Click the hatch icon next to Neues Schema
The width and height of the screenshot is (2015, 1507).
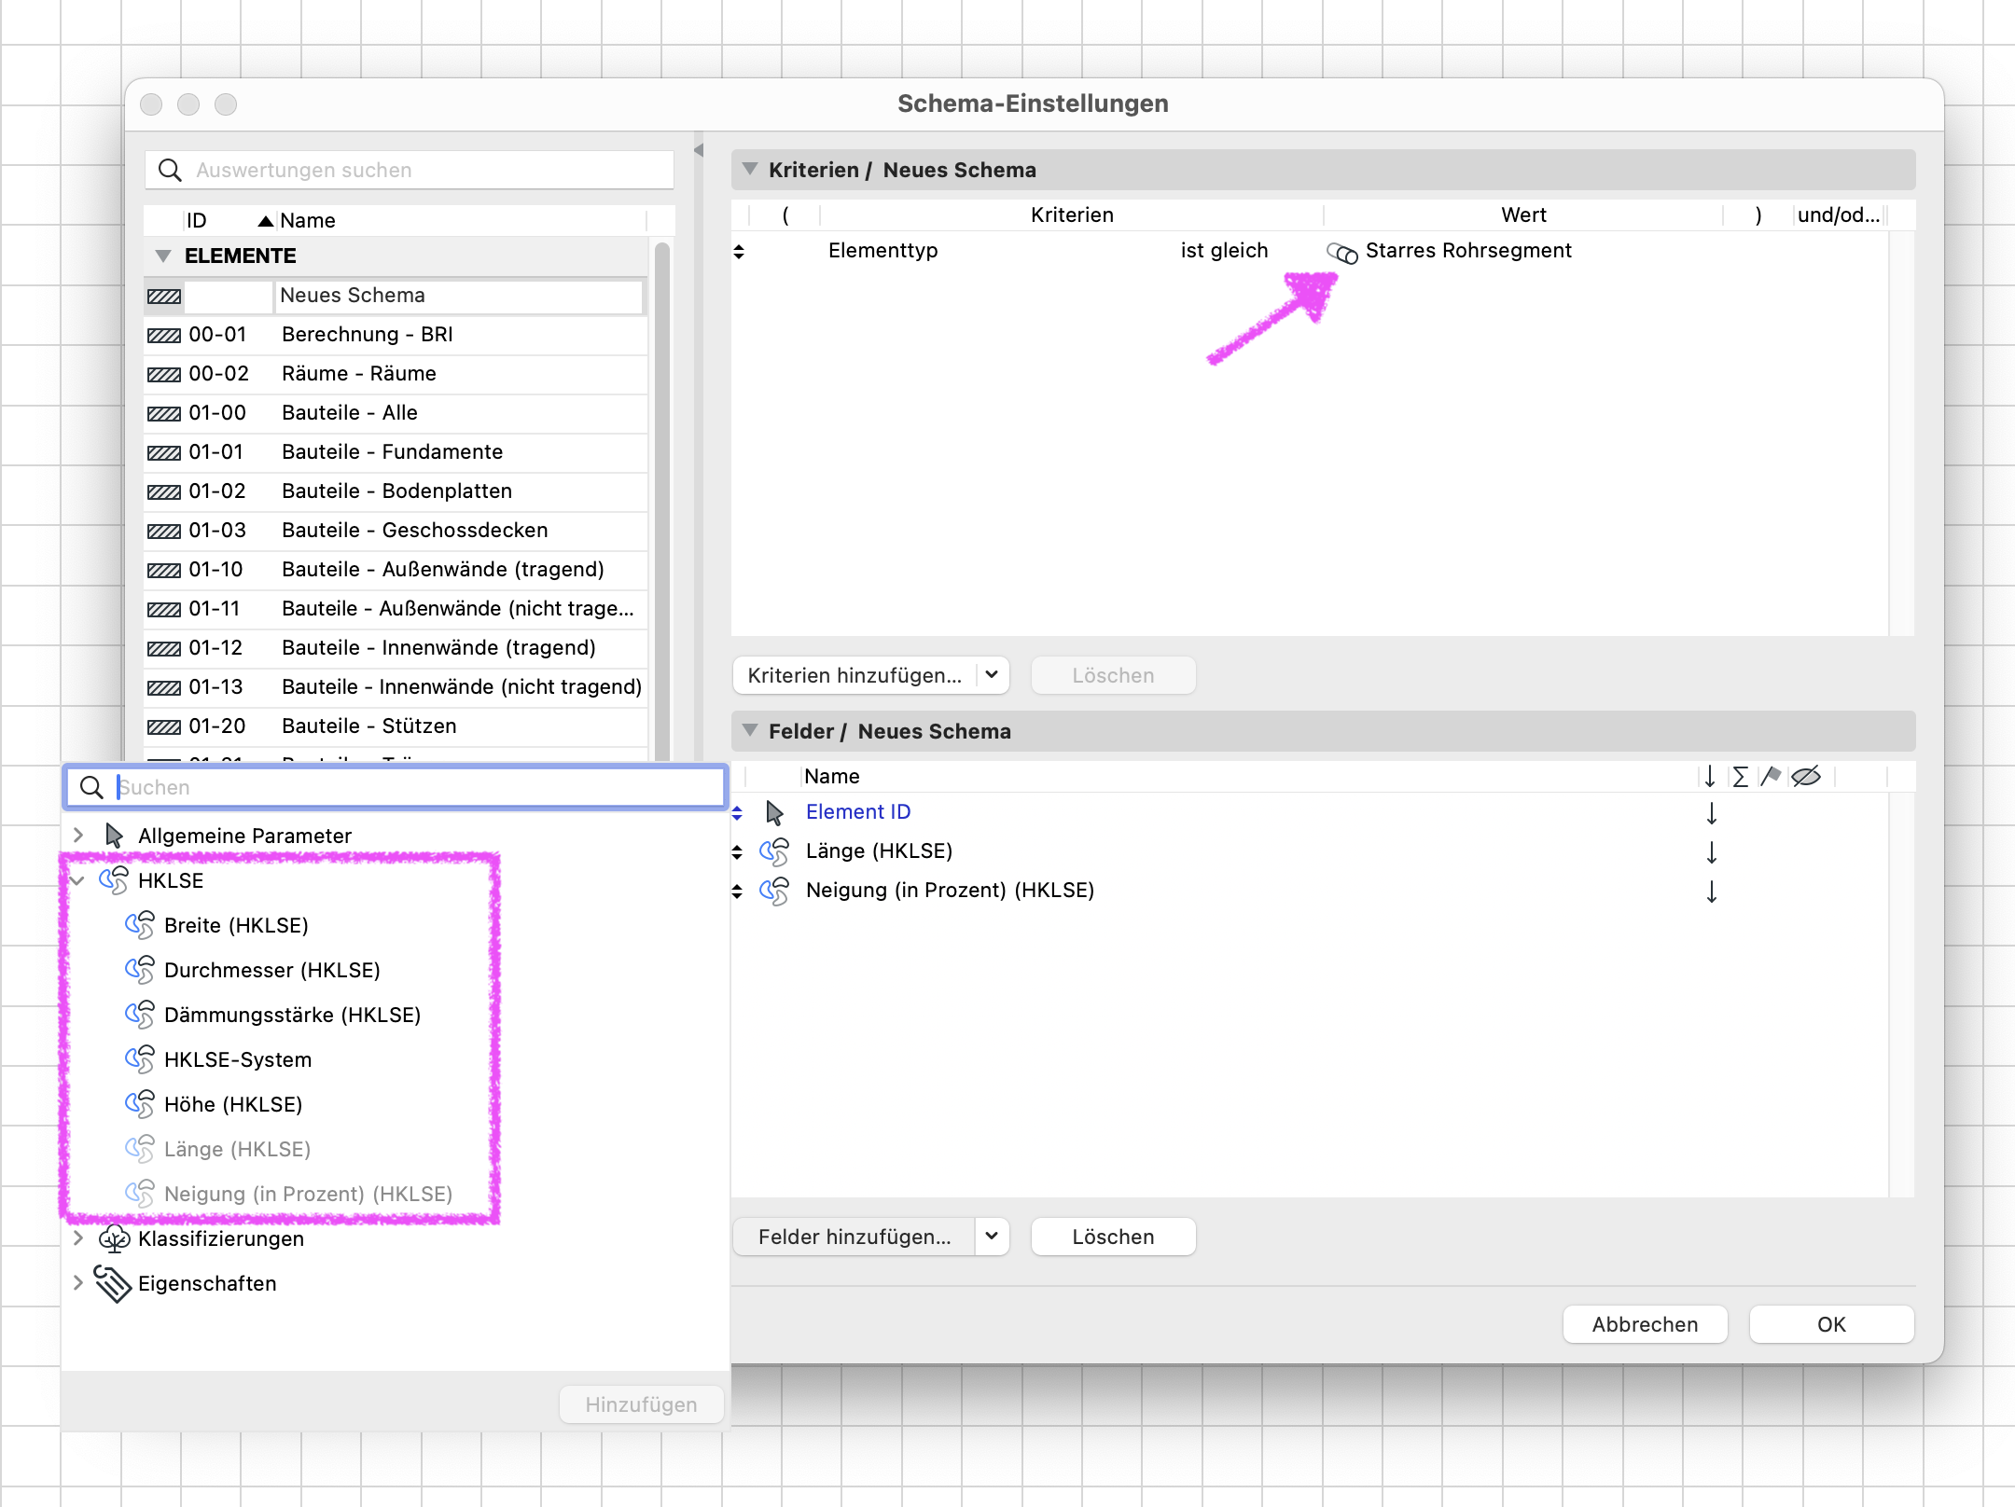164,296
